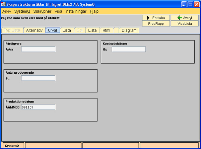Go to the Diagram tab

[129, 30]
